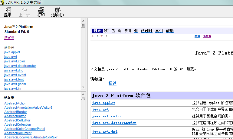Select the 使用 navigation item
Image resolution: width=233 pixels, height=139 pixels.
click(x=127, y=31)
